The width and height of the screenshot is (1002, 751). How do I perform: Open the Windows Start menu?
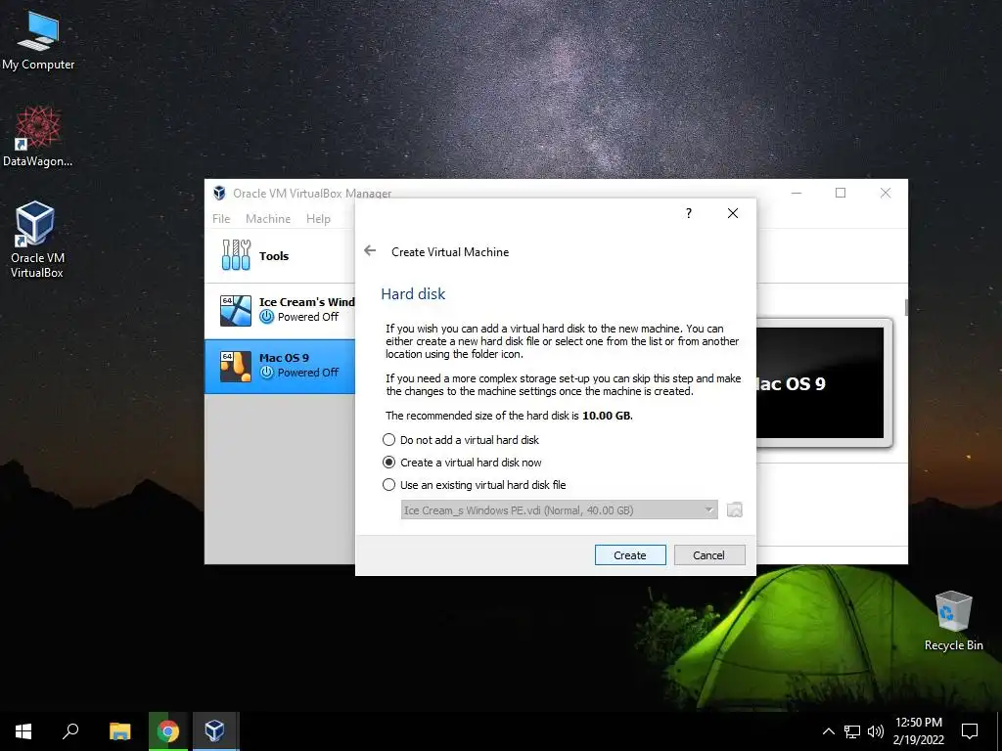[x=23, y=731]
